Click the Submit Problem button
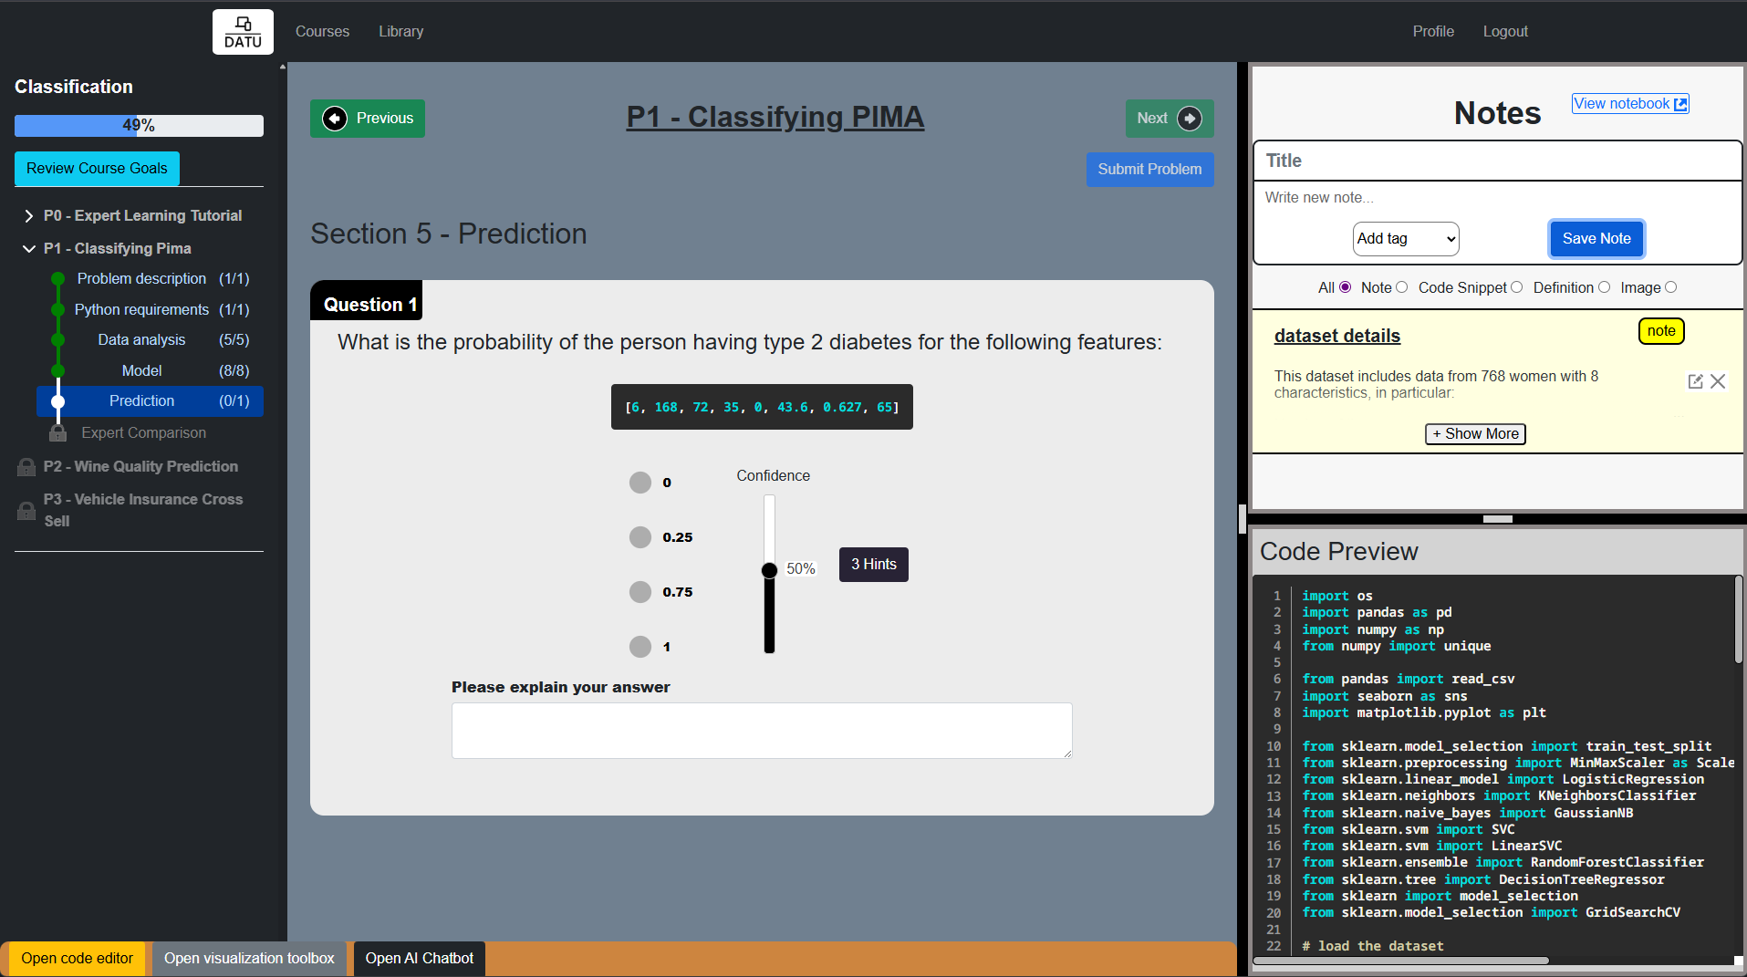 [x=1149, y=170]
